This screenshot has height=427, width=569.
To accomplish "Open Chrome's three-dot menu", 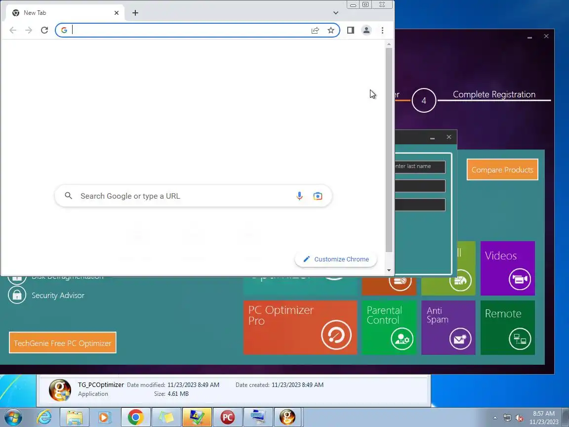I will [x=382, y=30].
